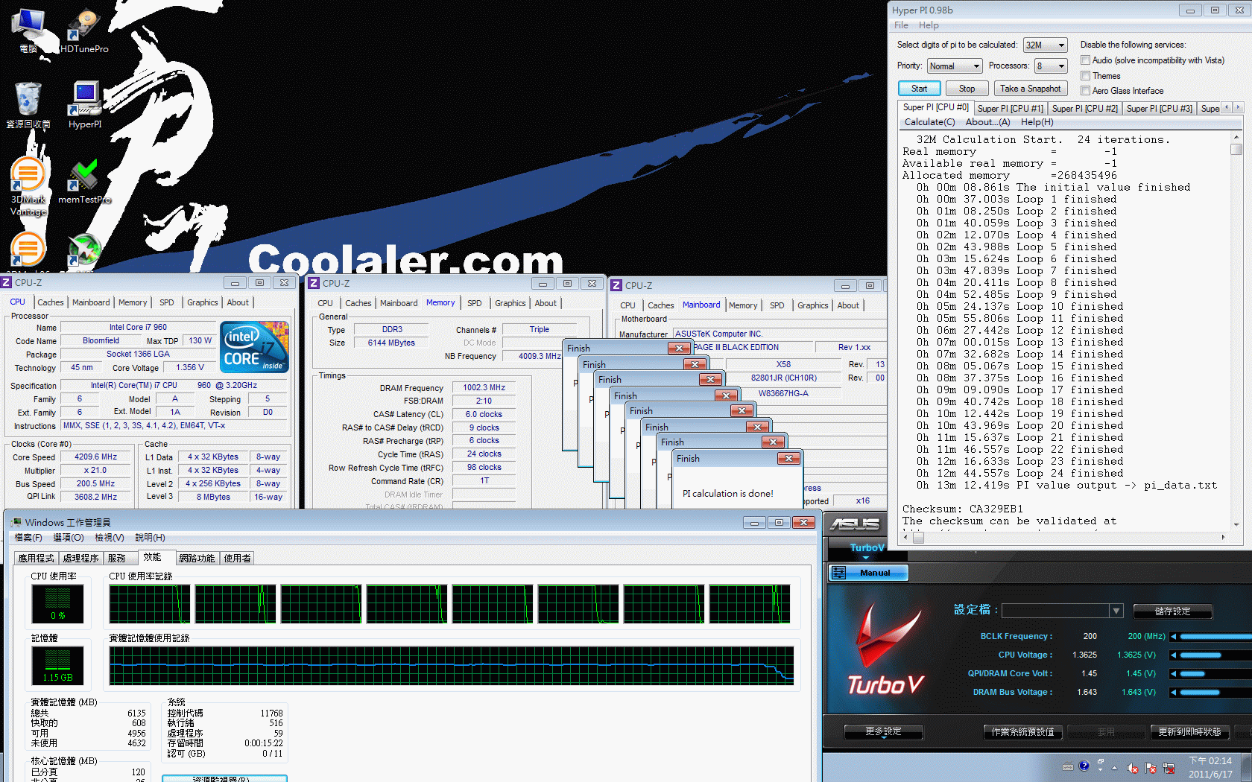Open the Computer desktop icon
1252x782 pixels.
(x=28, y=30)
